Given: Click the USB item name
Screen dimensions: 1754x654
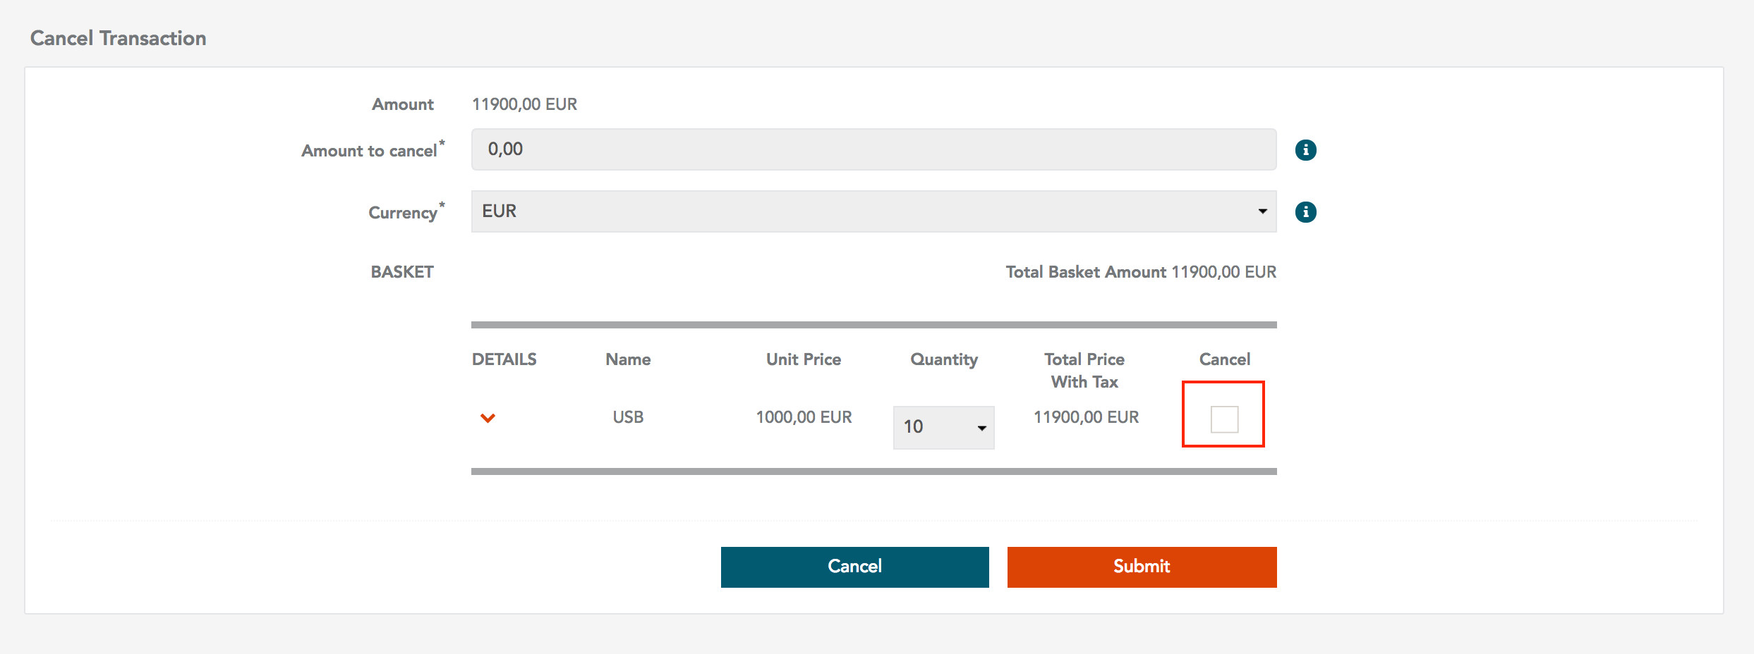Looking at the screenshot, I should [628, 417].
